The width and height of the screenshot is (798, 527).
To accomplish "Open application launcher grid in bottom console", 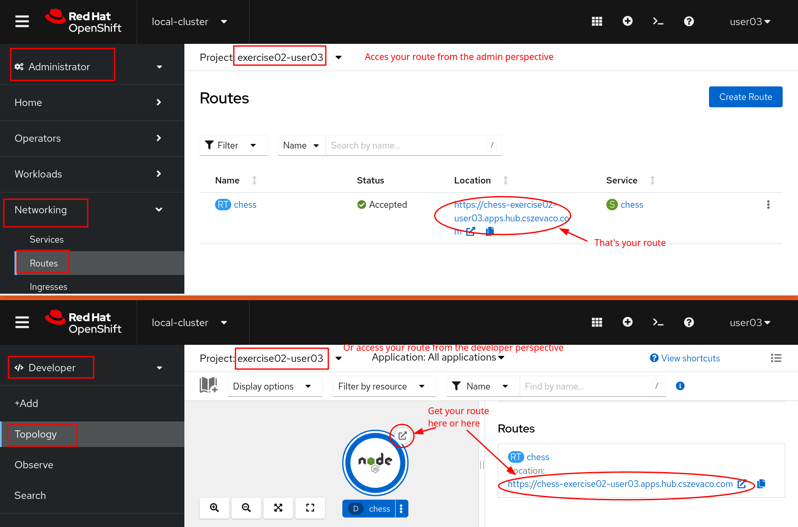I will (597, 322).
